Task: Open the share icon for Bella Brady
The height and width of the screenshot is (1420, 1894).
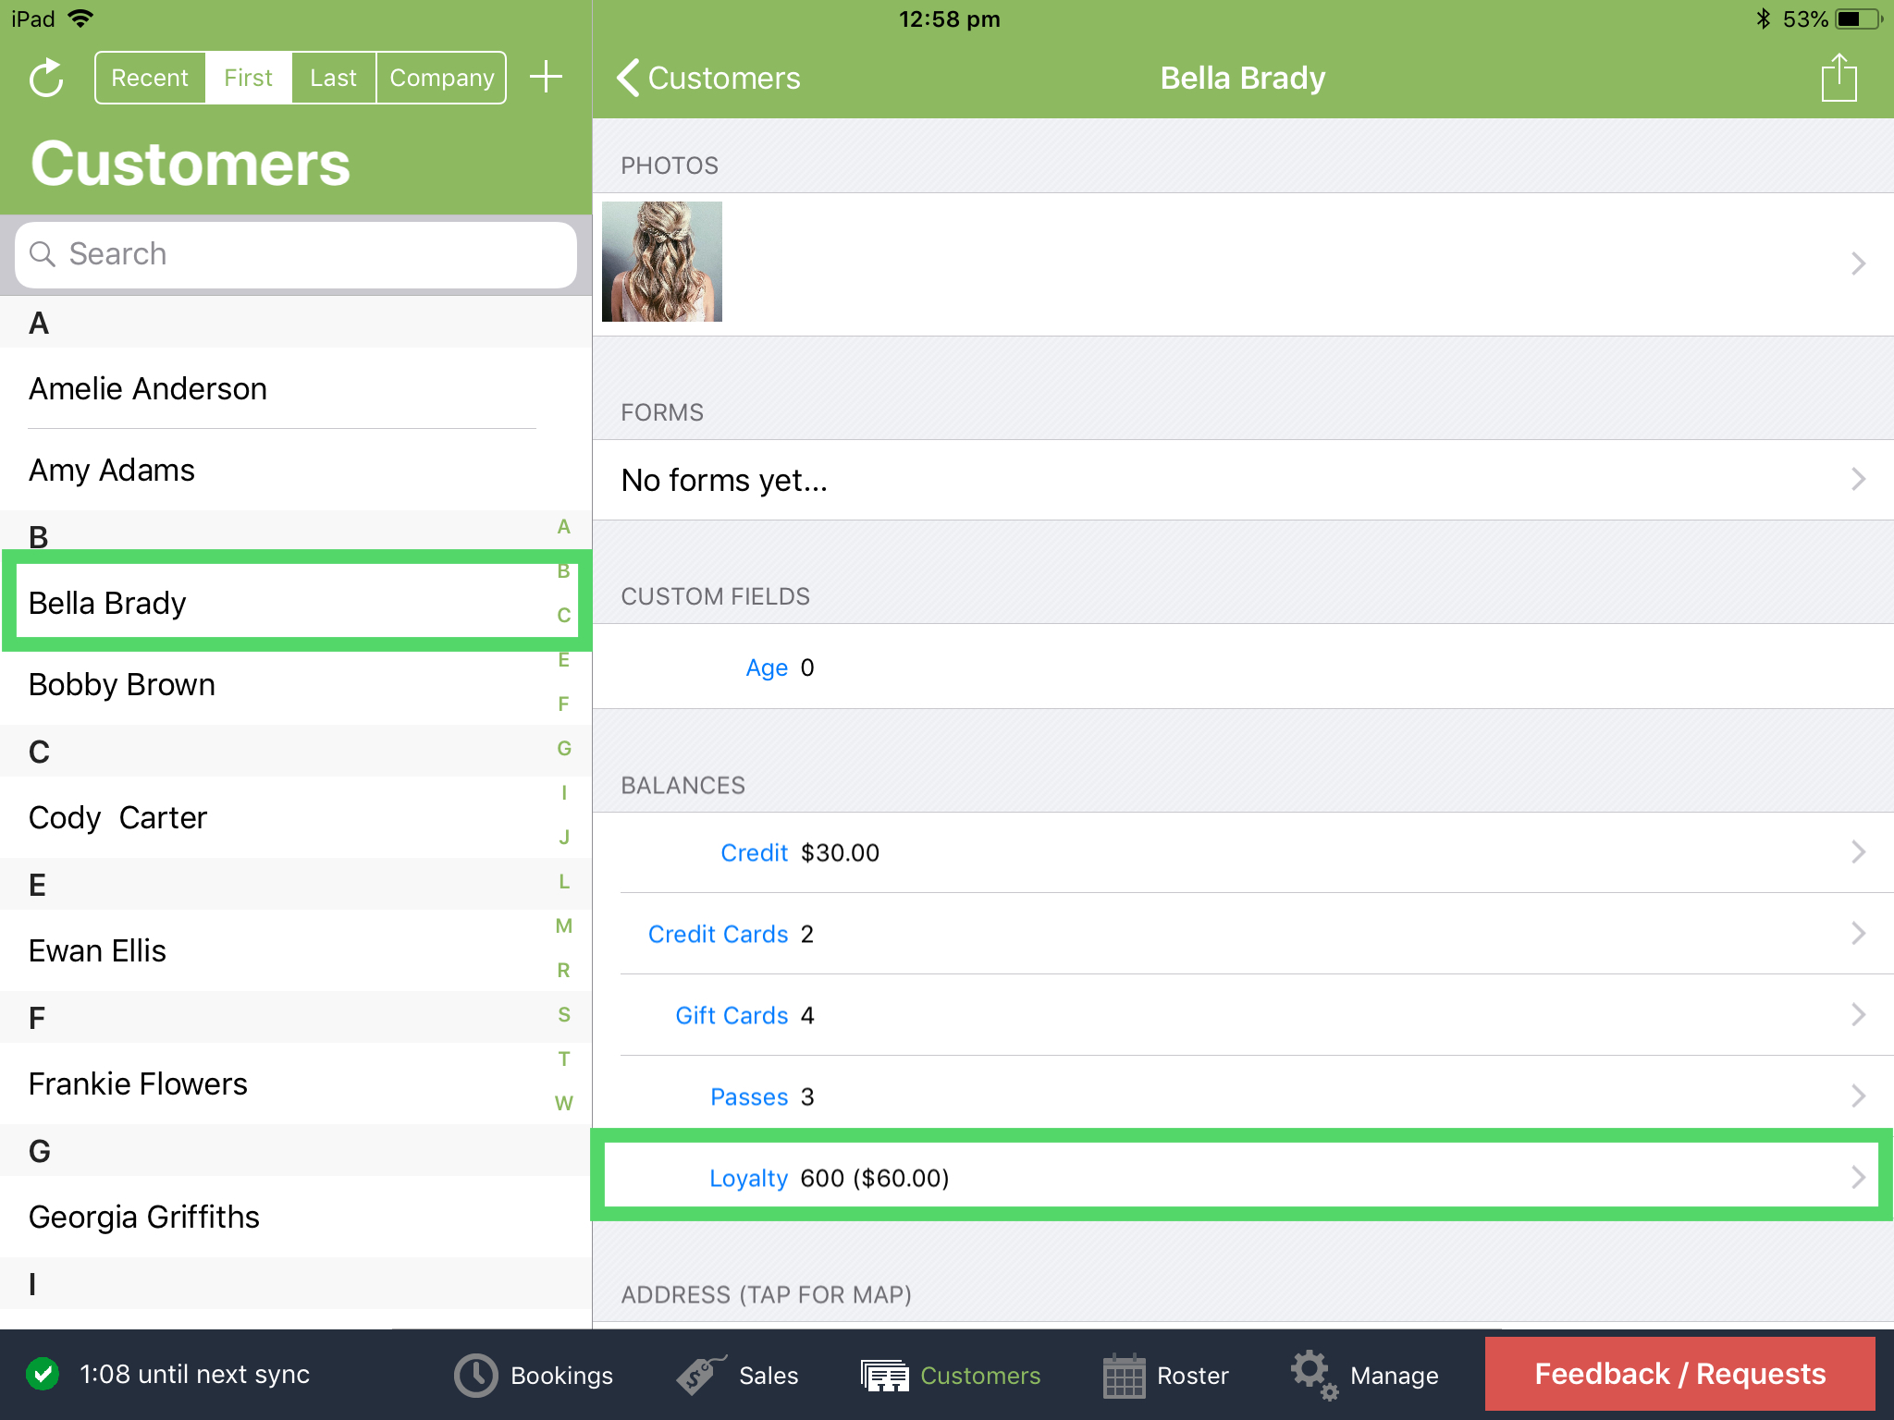Action: 1839,78
